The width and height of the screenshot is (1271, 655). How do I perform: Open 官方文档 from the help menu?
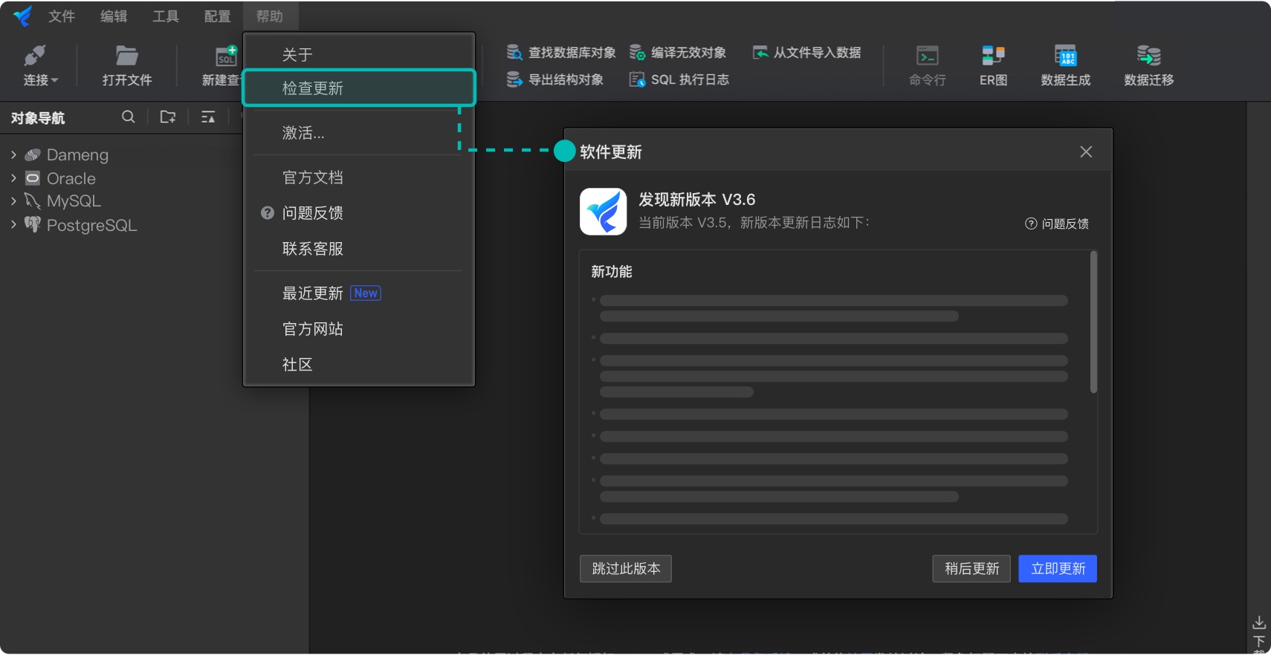tap(359, 177)
